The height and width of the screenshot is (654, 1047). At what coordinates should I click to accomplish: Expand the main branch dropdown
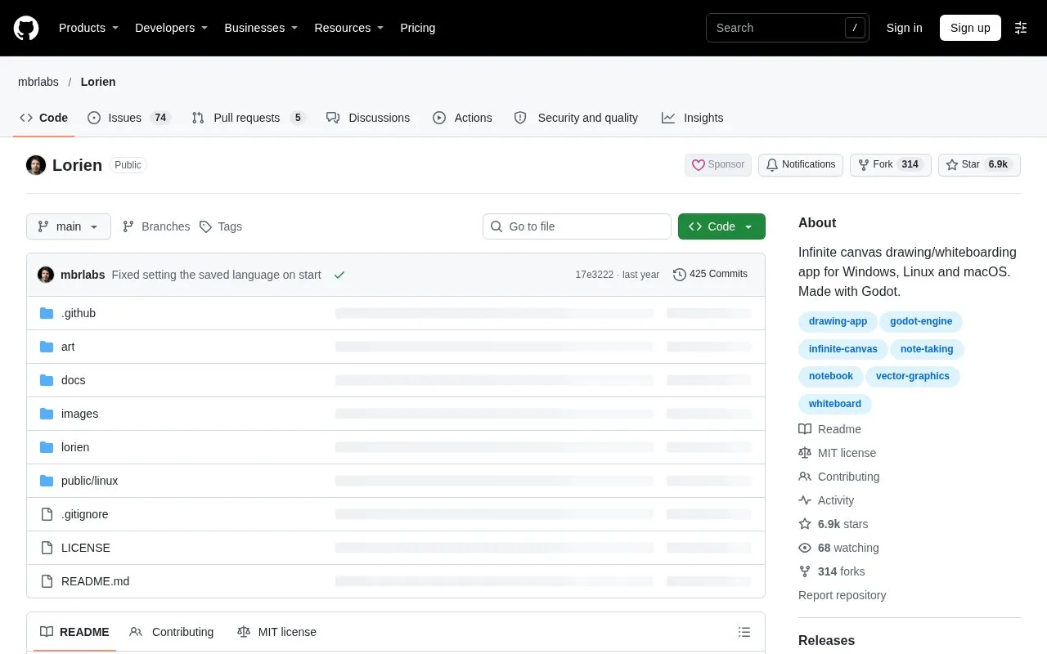69,226
